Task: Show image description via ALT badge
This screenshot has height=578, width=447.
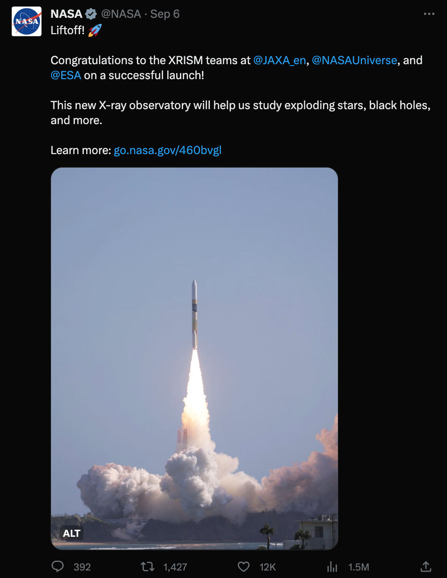Action: coord(72,534)
